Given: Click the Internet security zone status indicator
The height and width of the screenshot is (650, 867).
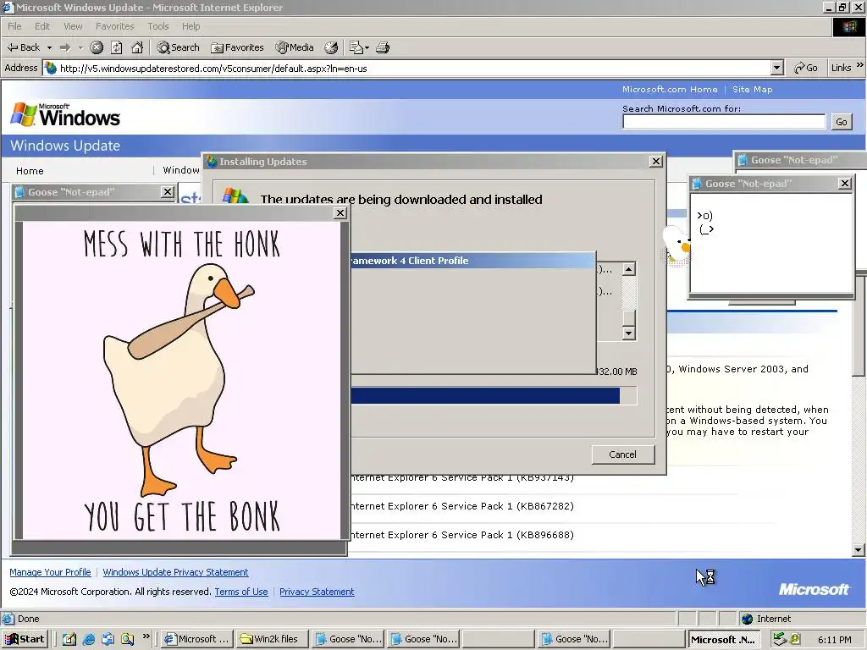Looking at the screenshot, I should pyautogui.click(x=766, y=619).
